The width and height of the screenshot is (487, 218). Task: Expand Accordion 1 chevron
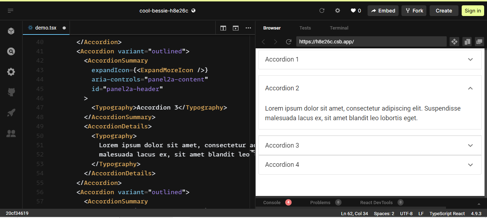pyautogui.click(x=470, y=59)
